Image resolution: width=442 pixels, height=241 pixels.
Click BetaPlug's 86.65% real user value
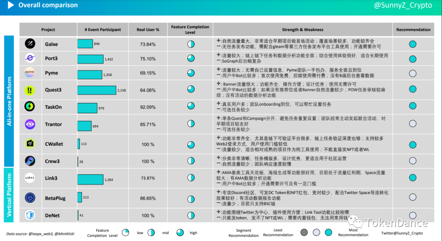[x=148, y=198]
